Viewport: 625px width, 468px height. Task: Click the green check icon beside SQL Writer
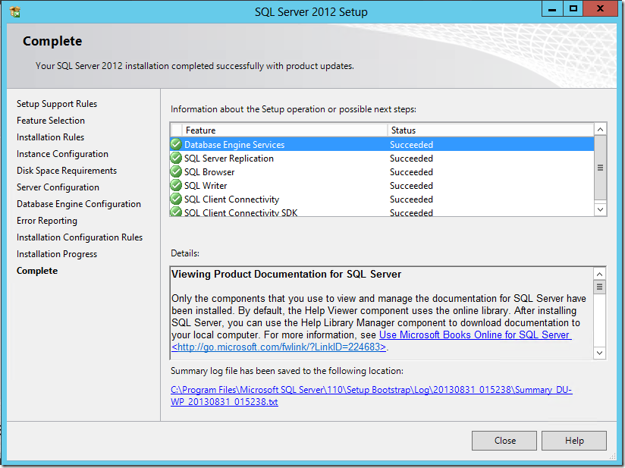(176, 185)
